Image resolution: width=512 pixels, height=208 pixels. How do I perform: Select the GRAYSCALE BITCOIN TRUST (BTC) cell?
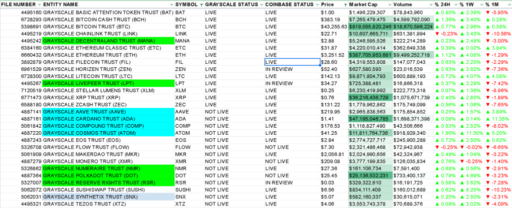108,27
